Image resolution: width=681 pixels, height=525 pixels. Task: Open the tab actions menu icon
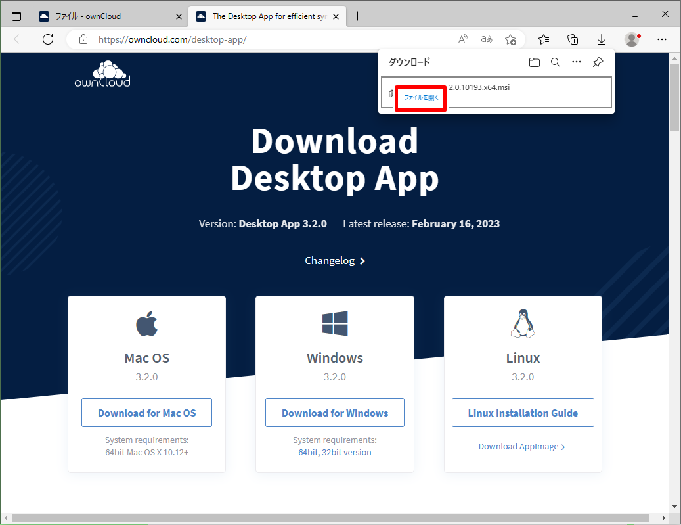[x=16, y=16]
